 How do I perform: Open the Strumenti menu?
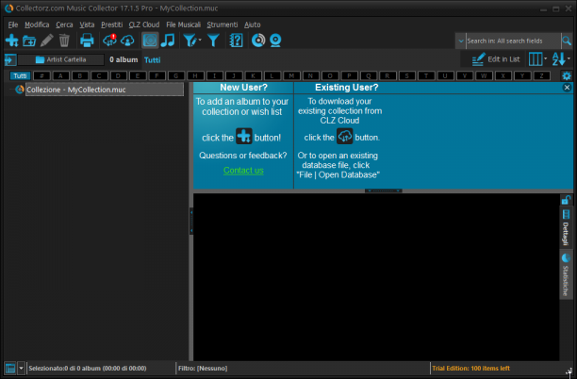(x=223, y=25)
